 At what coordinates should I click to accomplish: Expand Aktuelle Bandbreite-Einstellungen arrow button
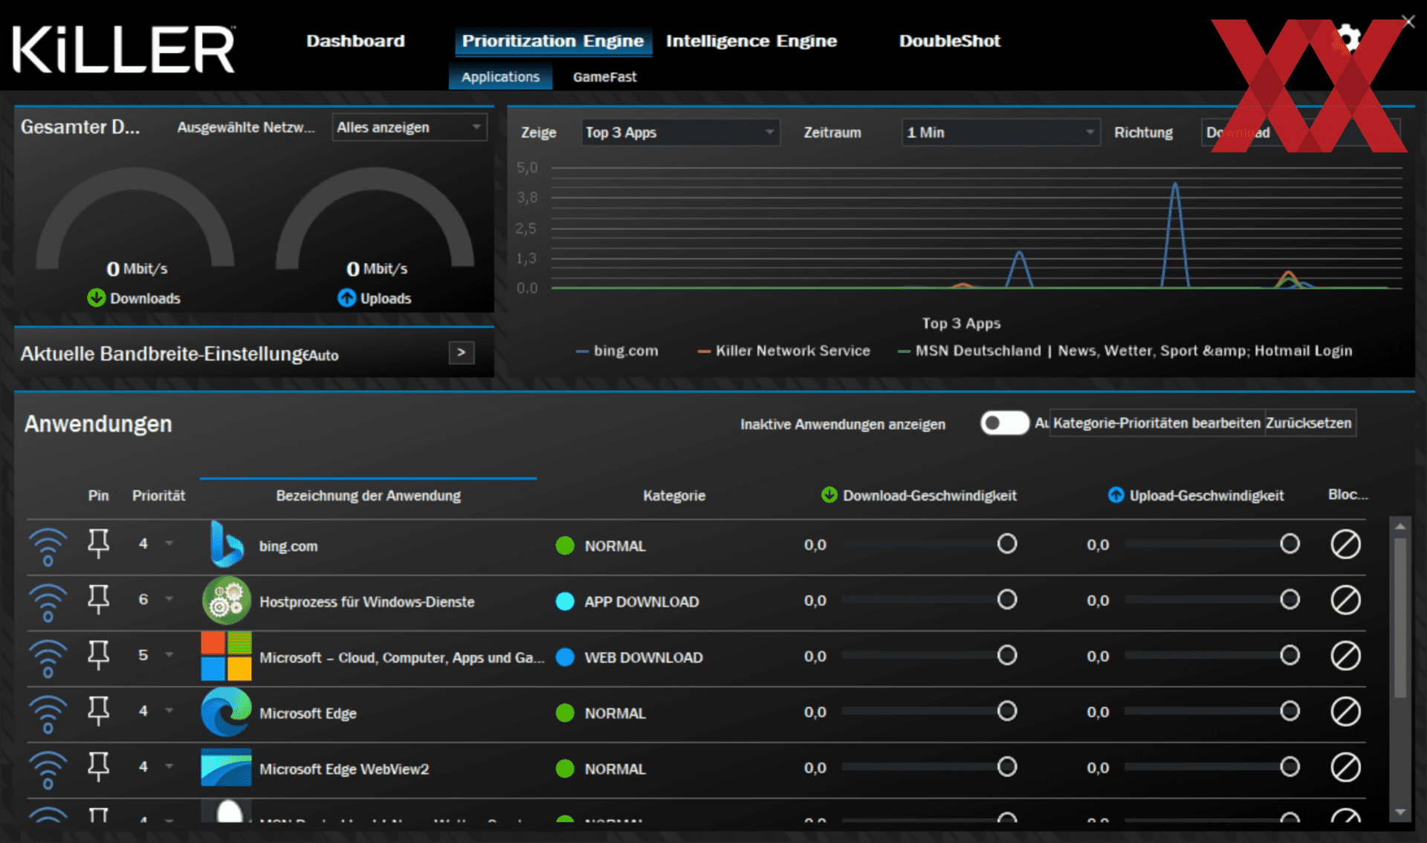(x=462, y=352)
